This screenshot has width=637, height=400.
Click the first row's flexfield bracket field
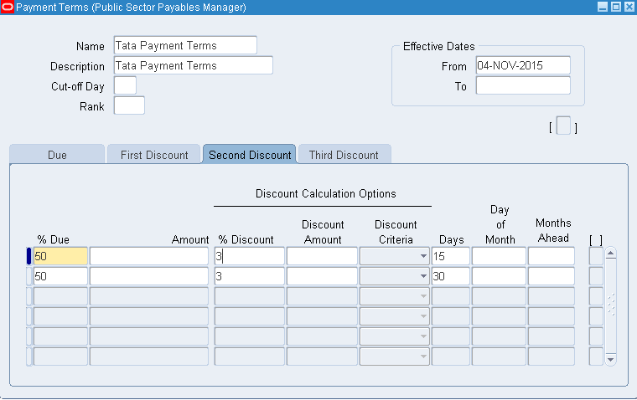tap(596, 256)
